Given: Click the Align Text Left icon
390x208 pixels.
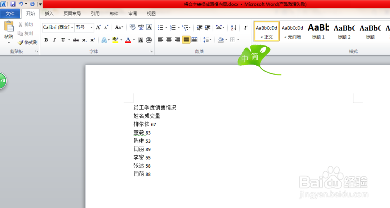Looking at the screenshot, I should click(x=161, y=39).
